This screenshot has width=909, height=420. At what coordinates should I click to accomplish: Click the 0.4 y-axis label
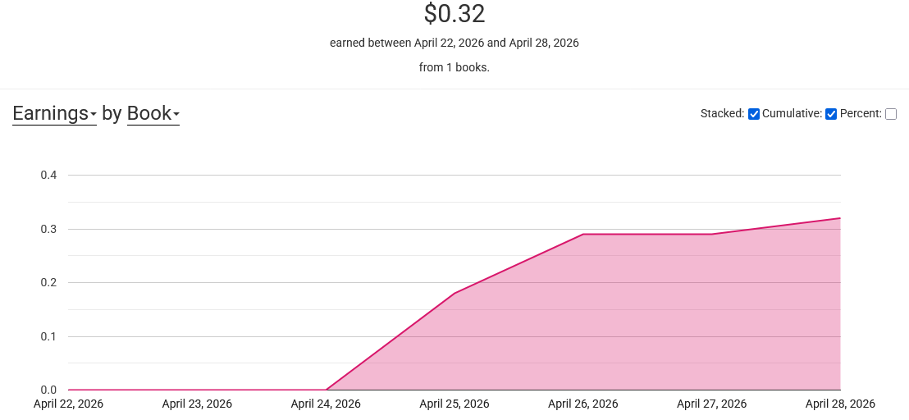[x=48, y=175]
